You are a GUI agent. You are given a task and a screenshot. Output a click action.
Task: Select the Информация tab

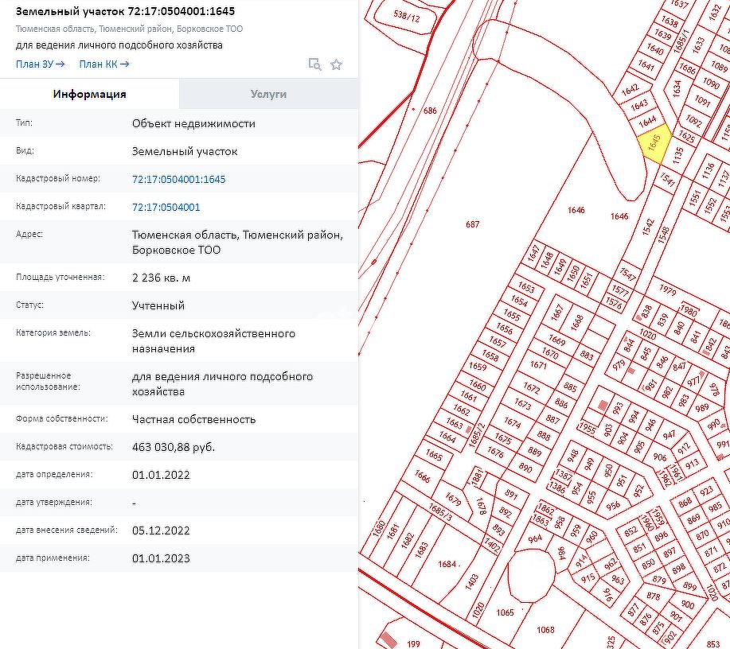89,94
